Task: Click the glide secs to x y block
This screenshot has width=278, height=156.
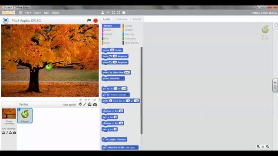Action: tap(121, 101)
